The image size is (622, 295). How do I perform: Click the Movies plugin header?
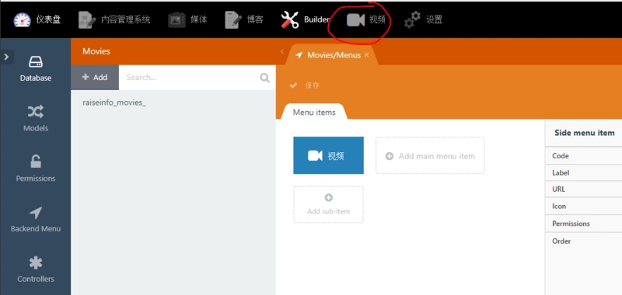(x=96, y=51)
